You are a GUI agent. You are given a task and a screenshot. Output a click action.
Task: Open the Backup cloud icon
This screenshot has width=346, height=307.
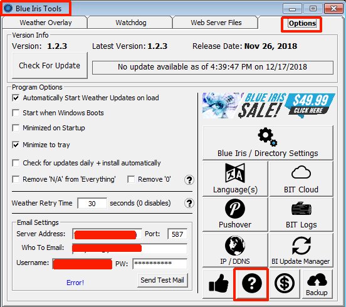point(317,284)
